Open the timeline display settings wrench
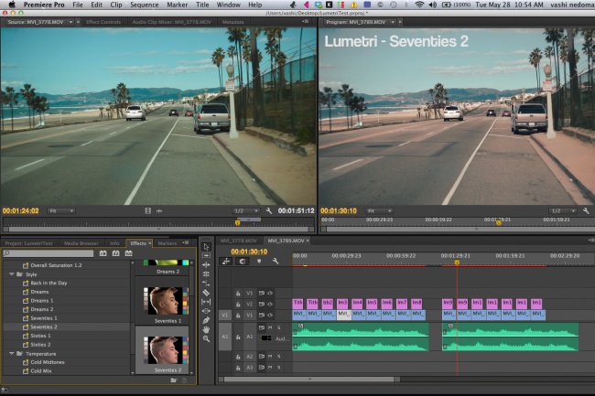The image size is (595, 396). 276,261
